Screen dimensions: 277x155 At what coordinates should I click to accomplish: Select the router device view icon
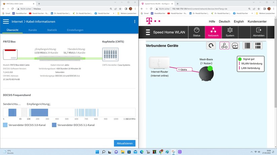point(235,46)
